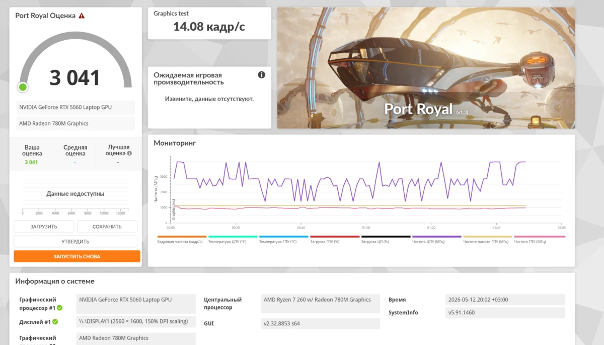Image resolution: width=604 pixels, height=345 pixels.
Task: Click the Port Royal banner image
Action: (426, 68)
